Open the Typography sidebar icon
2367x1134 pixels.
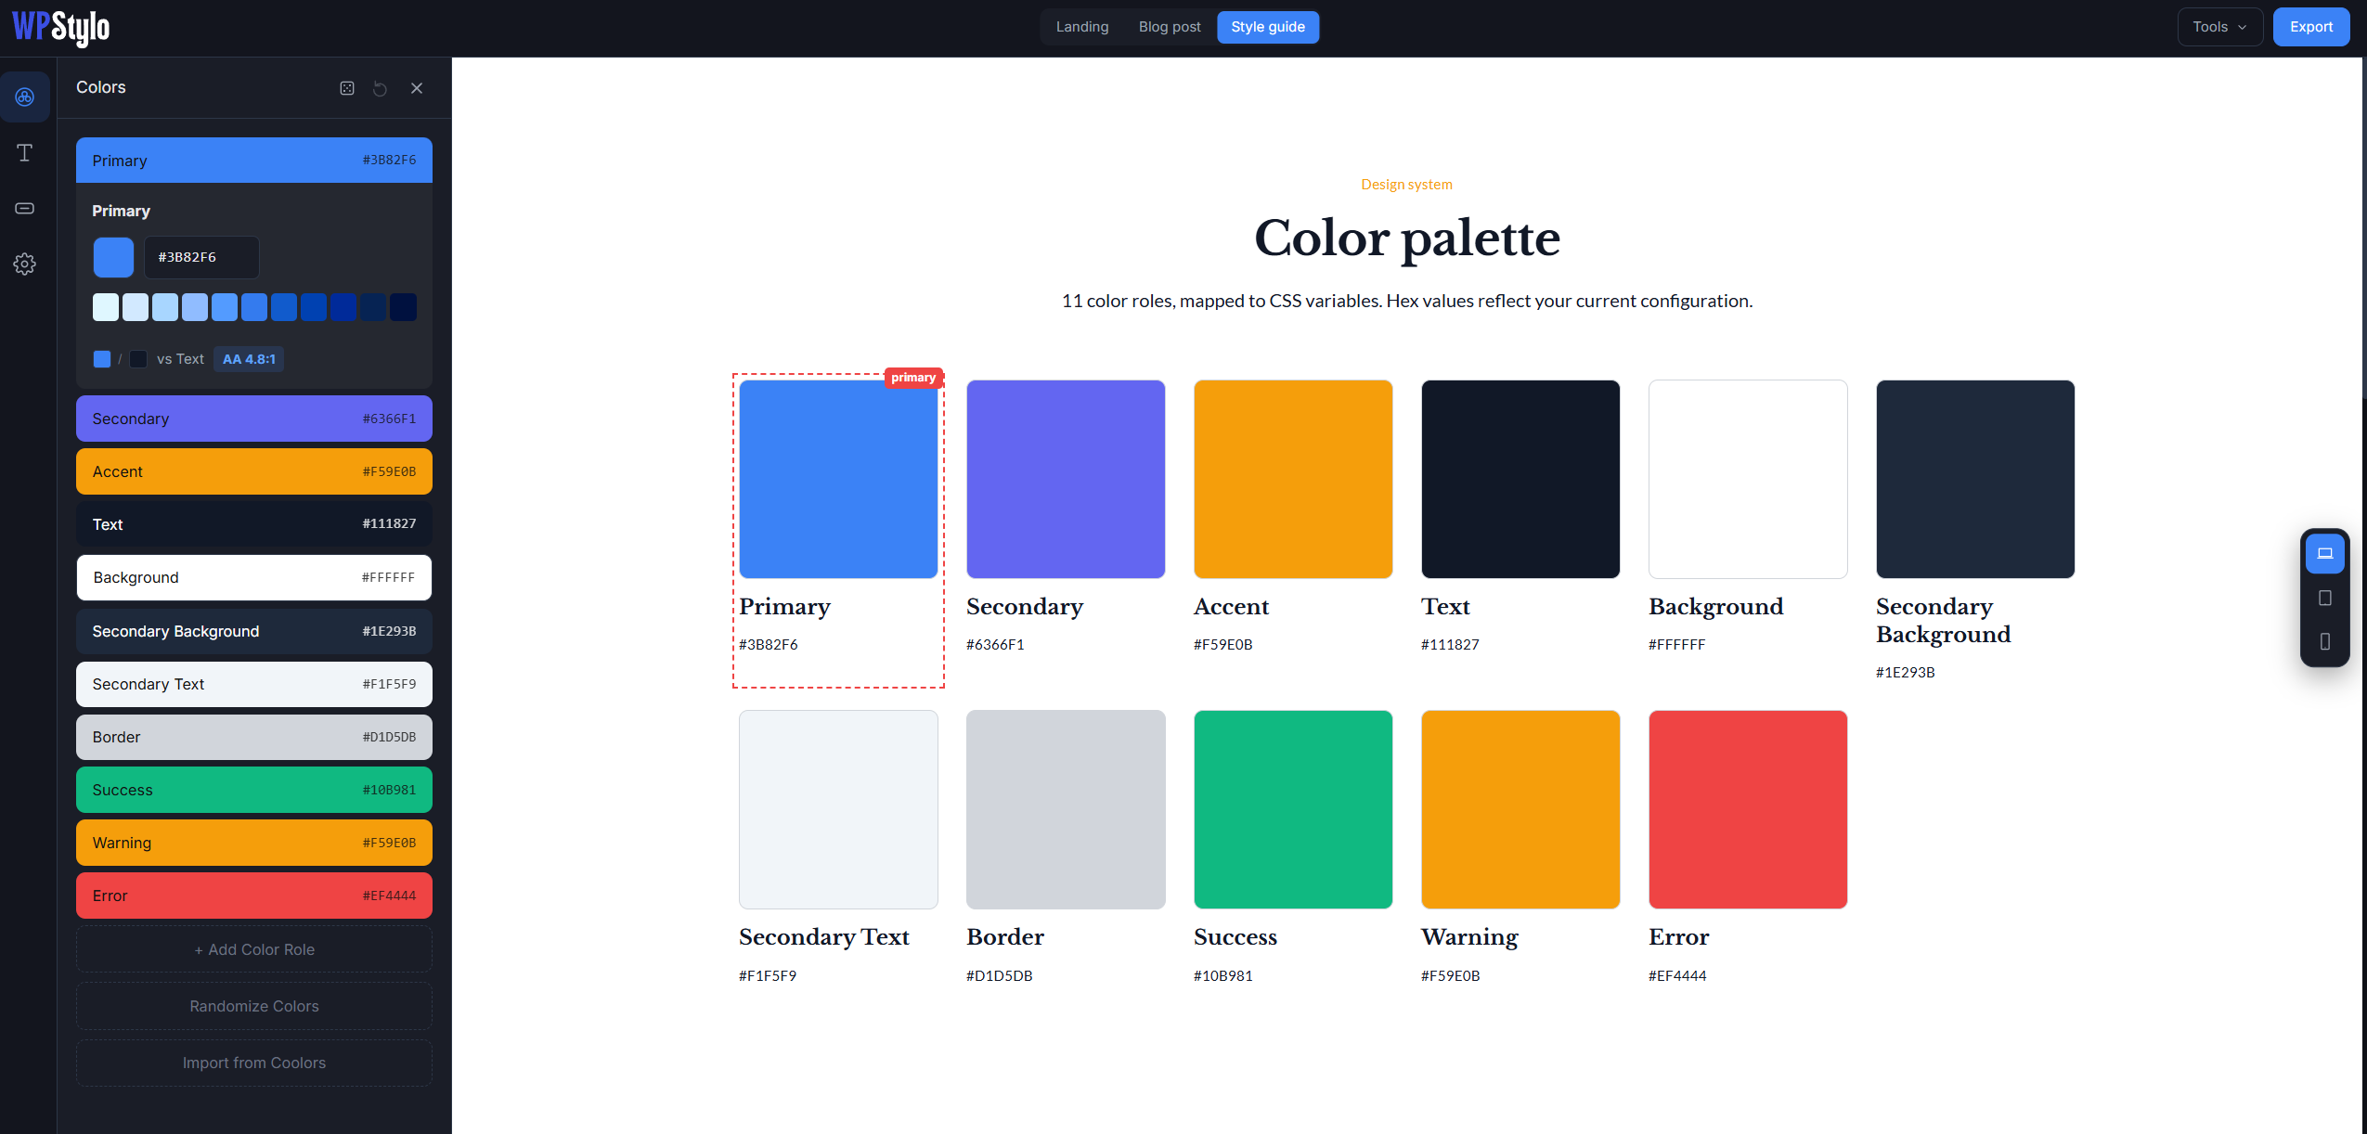[x=25, y=152]
